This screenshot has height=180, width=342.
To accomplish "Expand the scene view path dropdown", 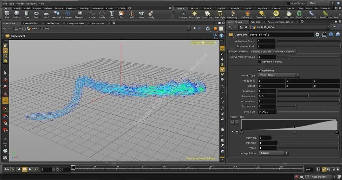I will click(189, 28).
